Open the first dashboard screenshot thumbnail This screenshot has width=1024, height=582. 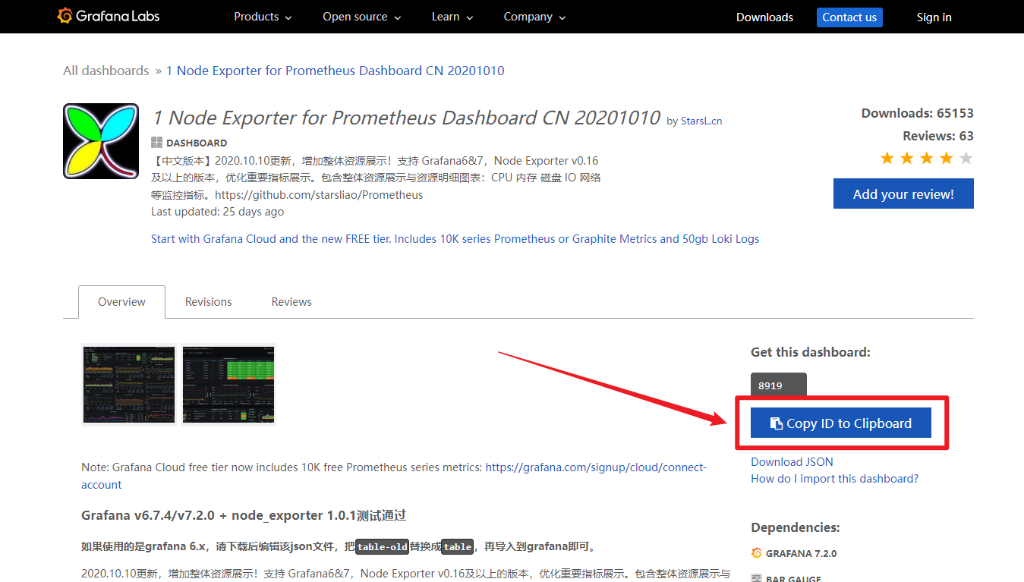click(128, 385)
